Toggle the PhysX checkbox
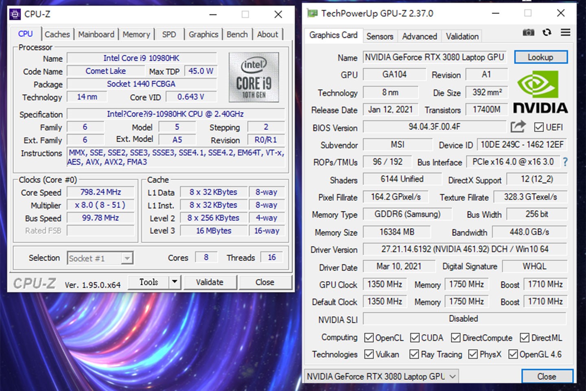This screenshot has height=391, width=586. click(473, 354)
